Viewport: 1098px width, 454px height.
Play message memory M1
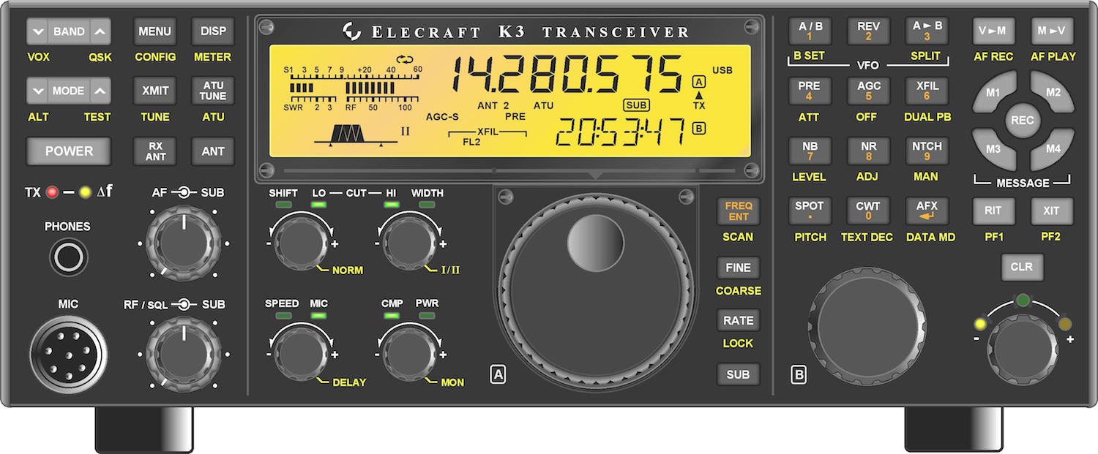coord(994,92)
